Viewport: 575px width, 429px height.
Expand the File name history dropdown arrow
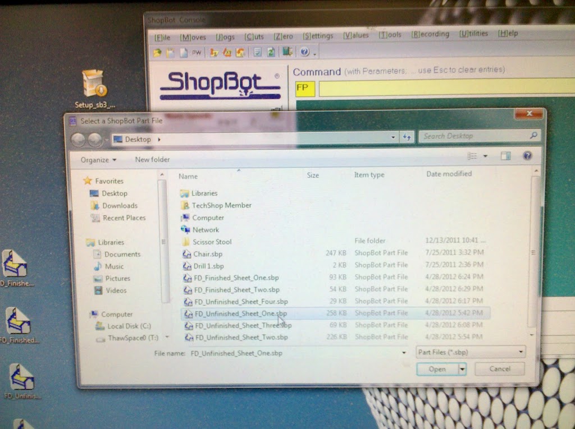[404, 353]
